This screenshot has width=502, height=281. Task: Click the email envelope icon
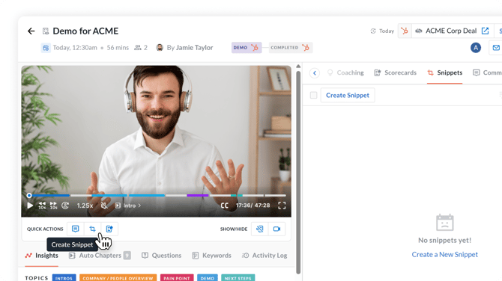pyautogui.click(x=496, y=48)
